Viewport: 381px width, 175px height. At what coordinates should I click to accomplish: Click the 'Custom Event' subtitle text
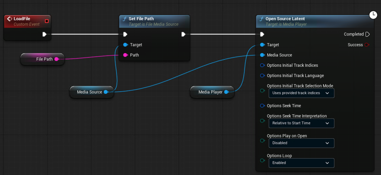point(26,24)
